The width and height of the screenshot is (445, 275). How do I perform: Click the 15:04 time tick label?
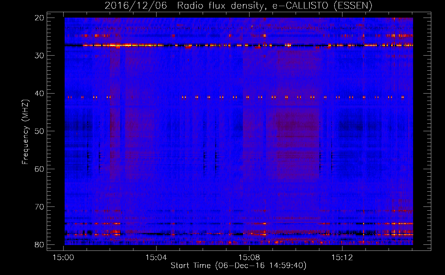[x=156, y=258]
